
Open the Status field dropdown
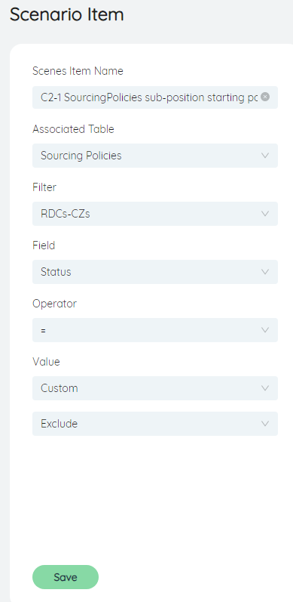point(155,272)
